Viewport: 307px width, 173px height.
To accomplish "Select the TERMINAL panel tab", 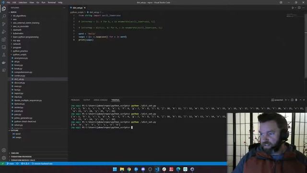I will [116, 100].
